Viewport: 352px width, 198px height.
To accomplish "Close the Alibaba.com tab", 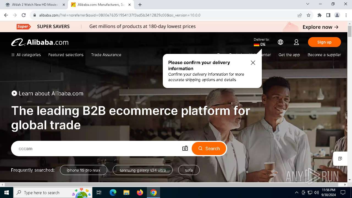I will (130, 5).
